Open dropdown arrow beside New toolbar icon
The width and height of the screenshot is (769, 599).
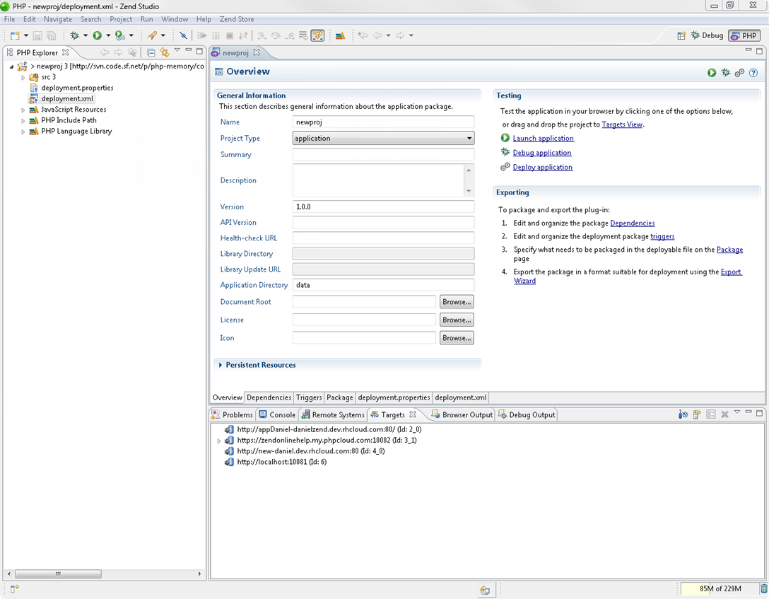26,35
